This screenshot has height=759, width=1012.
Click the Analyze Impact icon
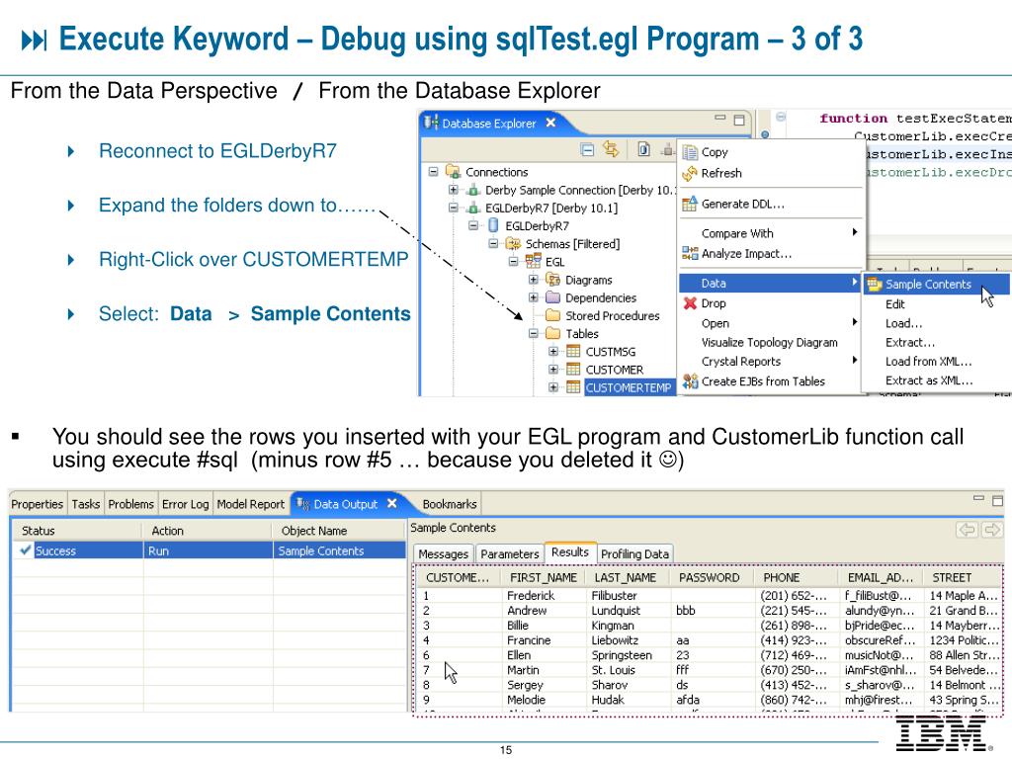click(x=690, y=253)
